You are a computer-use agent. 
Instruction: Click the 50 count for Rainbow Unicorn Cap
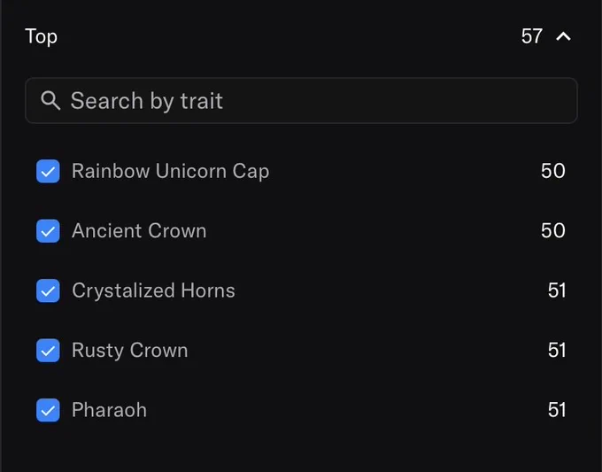coord(552,171)
